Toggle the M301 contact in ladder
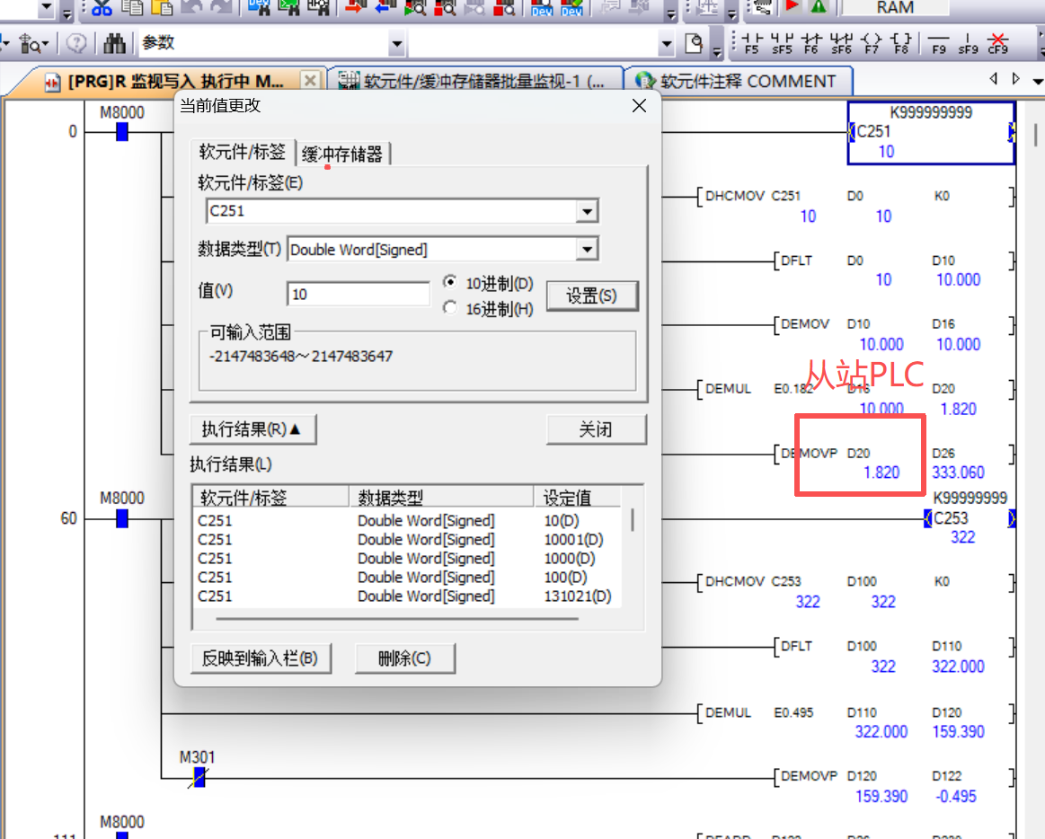The height and width of the screenshot is (839, 1045). [199, 777]
